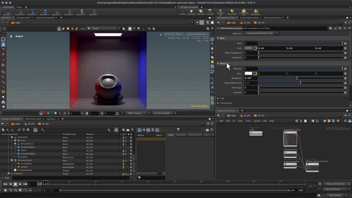Image resolution: width=352 pixels, height=198 pixels.
Task: Click the current frame number field
Action: pyautogui.click(x=32, y=184)
